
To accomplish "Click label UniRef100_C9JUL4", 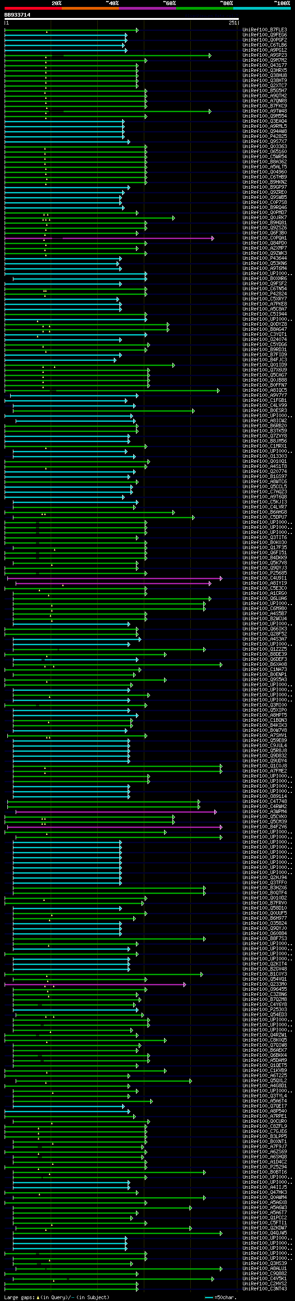I will tap(265, 746).
